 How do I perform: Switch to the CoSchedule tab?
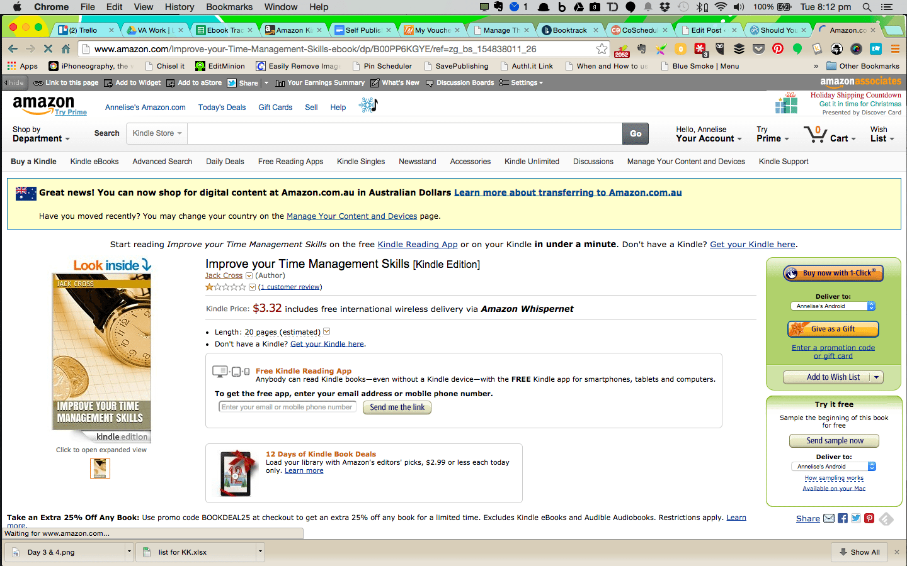tap(639, 30)
